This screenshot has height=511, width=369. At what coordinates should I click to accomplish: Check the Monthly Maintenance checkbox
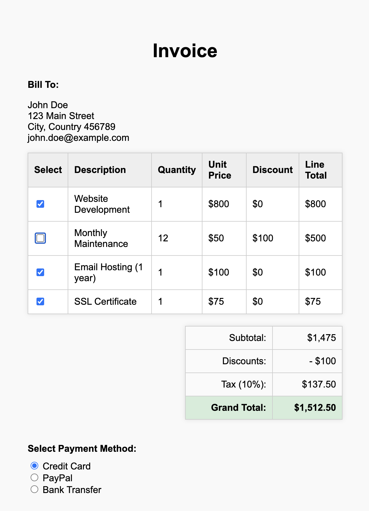click(40, 238)
